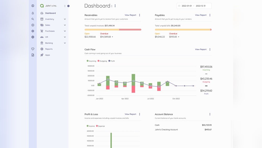This screenshot has height=148, width=262.
Task: Click the date range input field
Action: [x=194, y=6]
